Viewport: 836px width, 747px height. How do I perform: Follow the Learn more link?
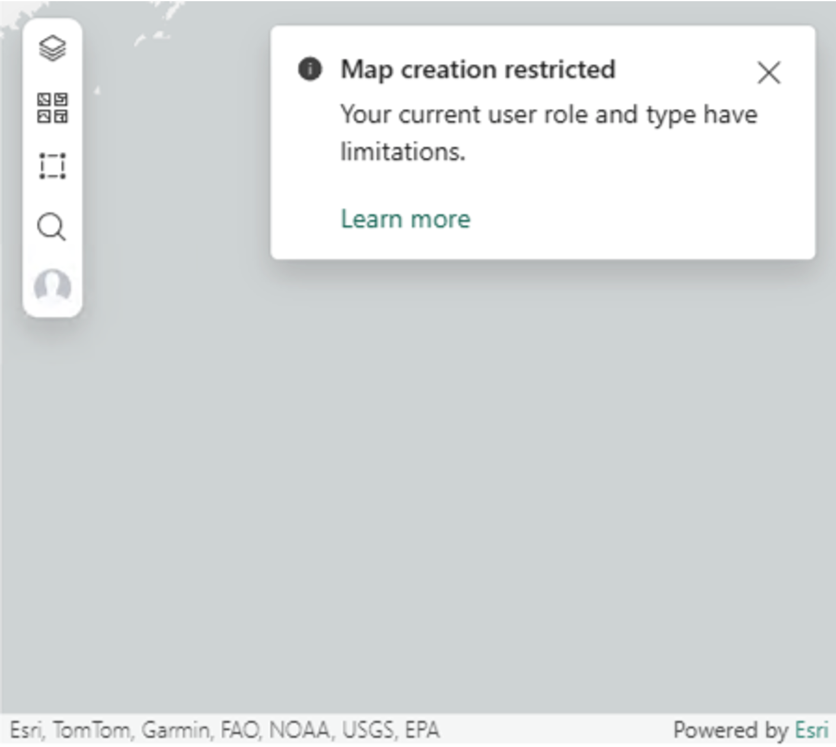406,219
